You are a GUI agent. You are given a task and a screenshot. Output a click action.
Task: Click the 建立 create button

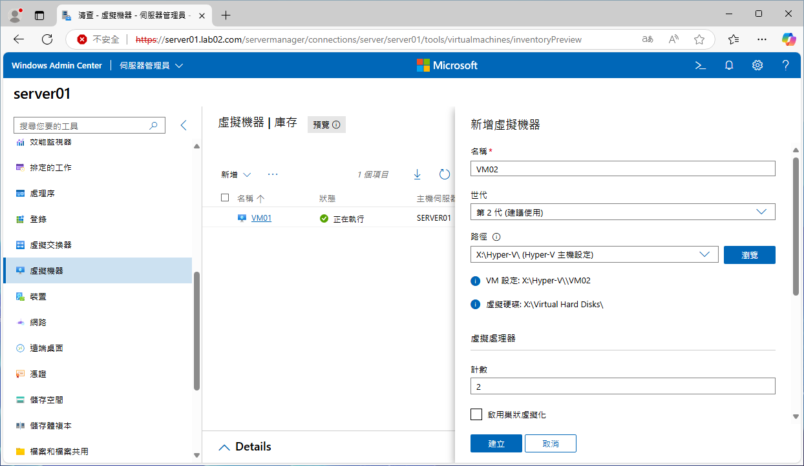click(496, 443)
